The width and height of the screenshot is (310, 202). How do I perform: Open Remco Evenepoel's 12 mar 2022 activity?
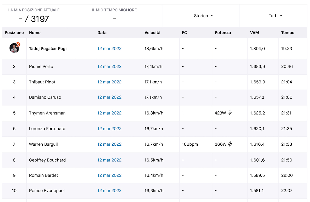click(109, 191)
